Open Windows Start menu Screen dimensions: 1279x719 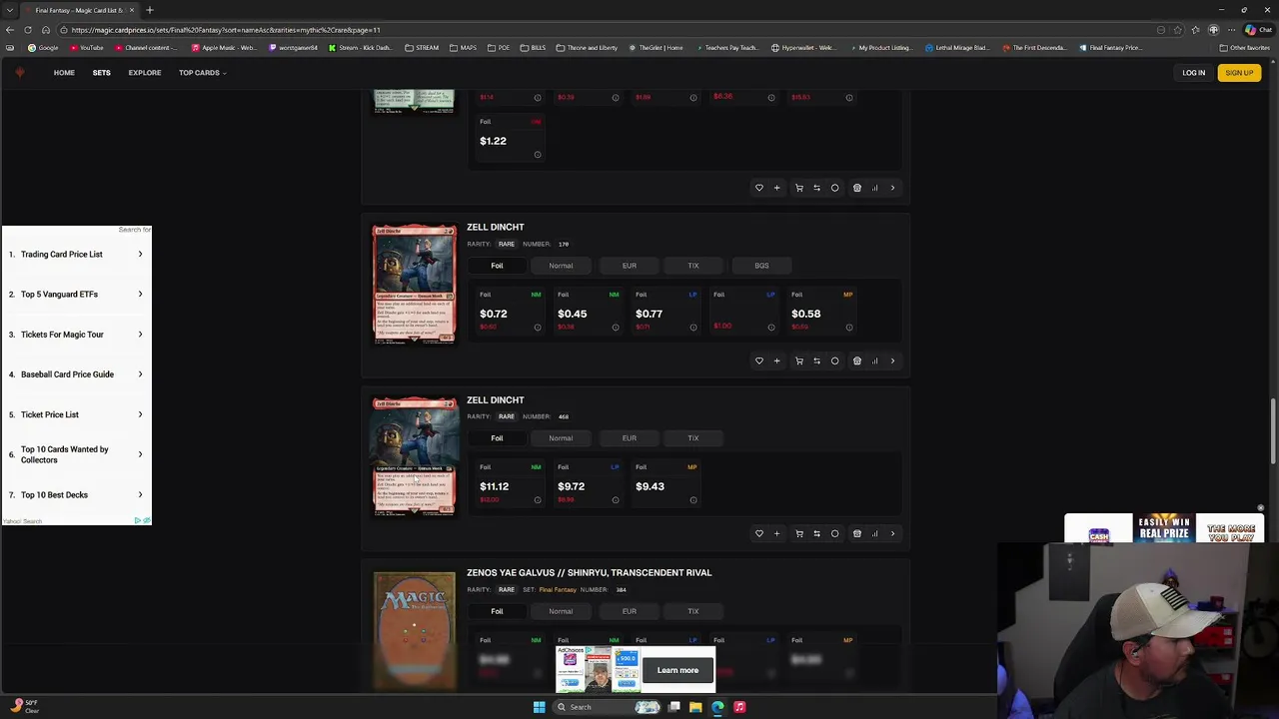539,707
